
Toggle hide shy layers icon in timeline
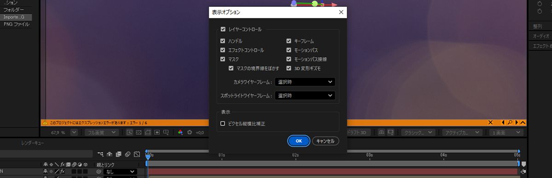(109, 154)
